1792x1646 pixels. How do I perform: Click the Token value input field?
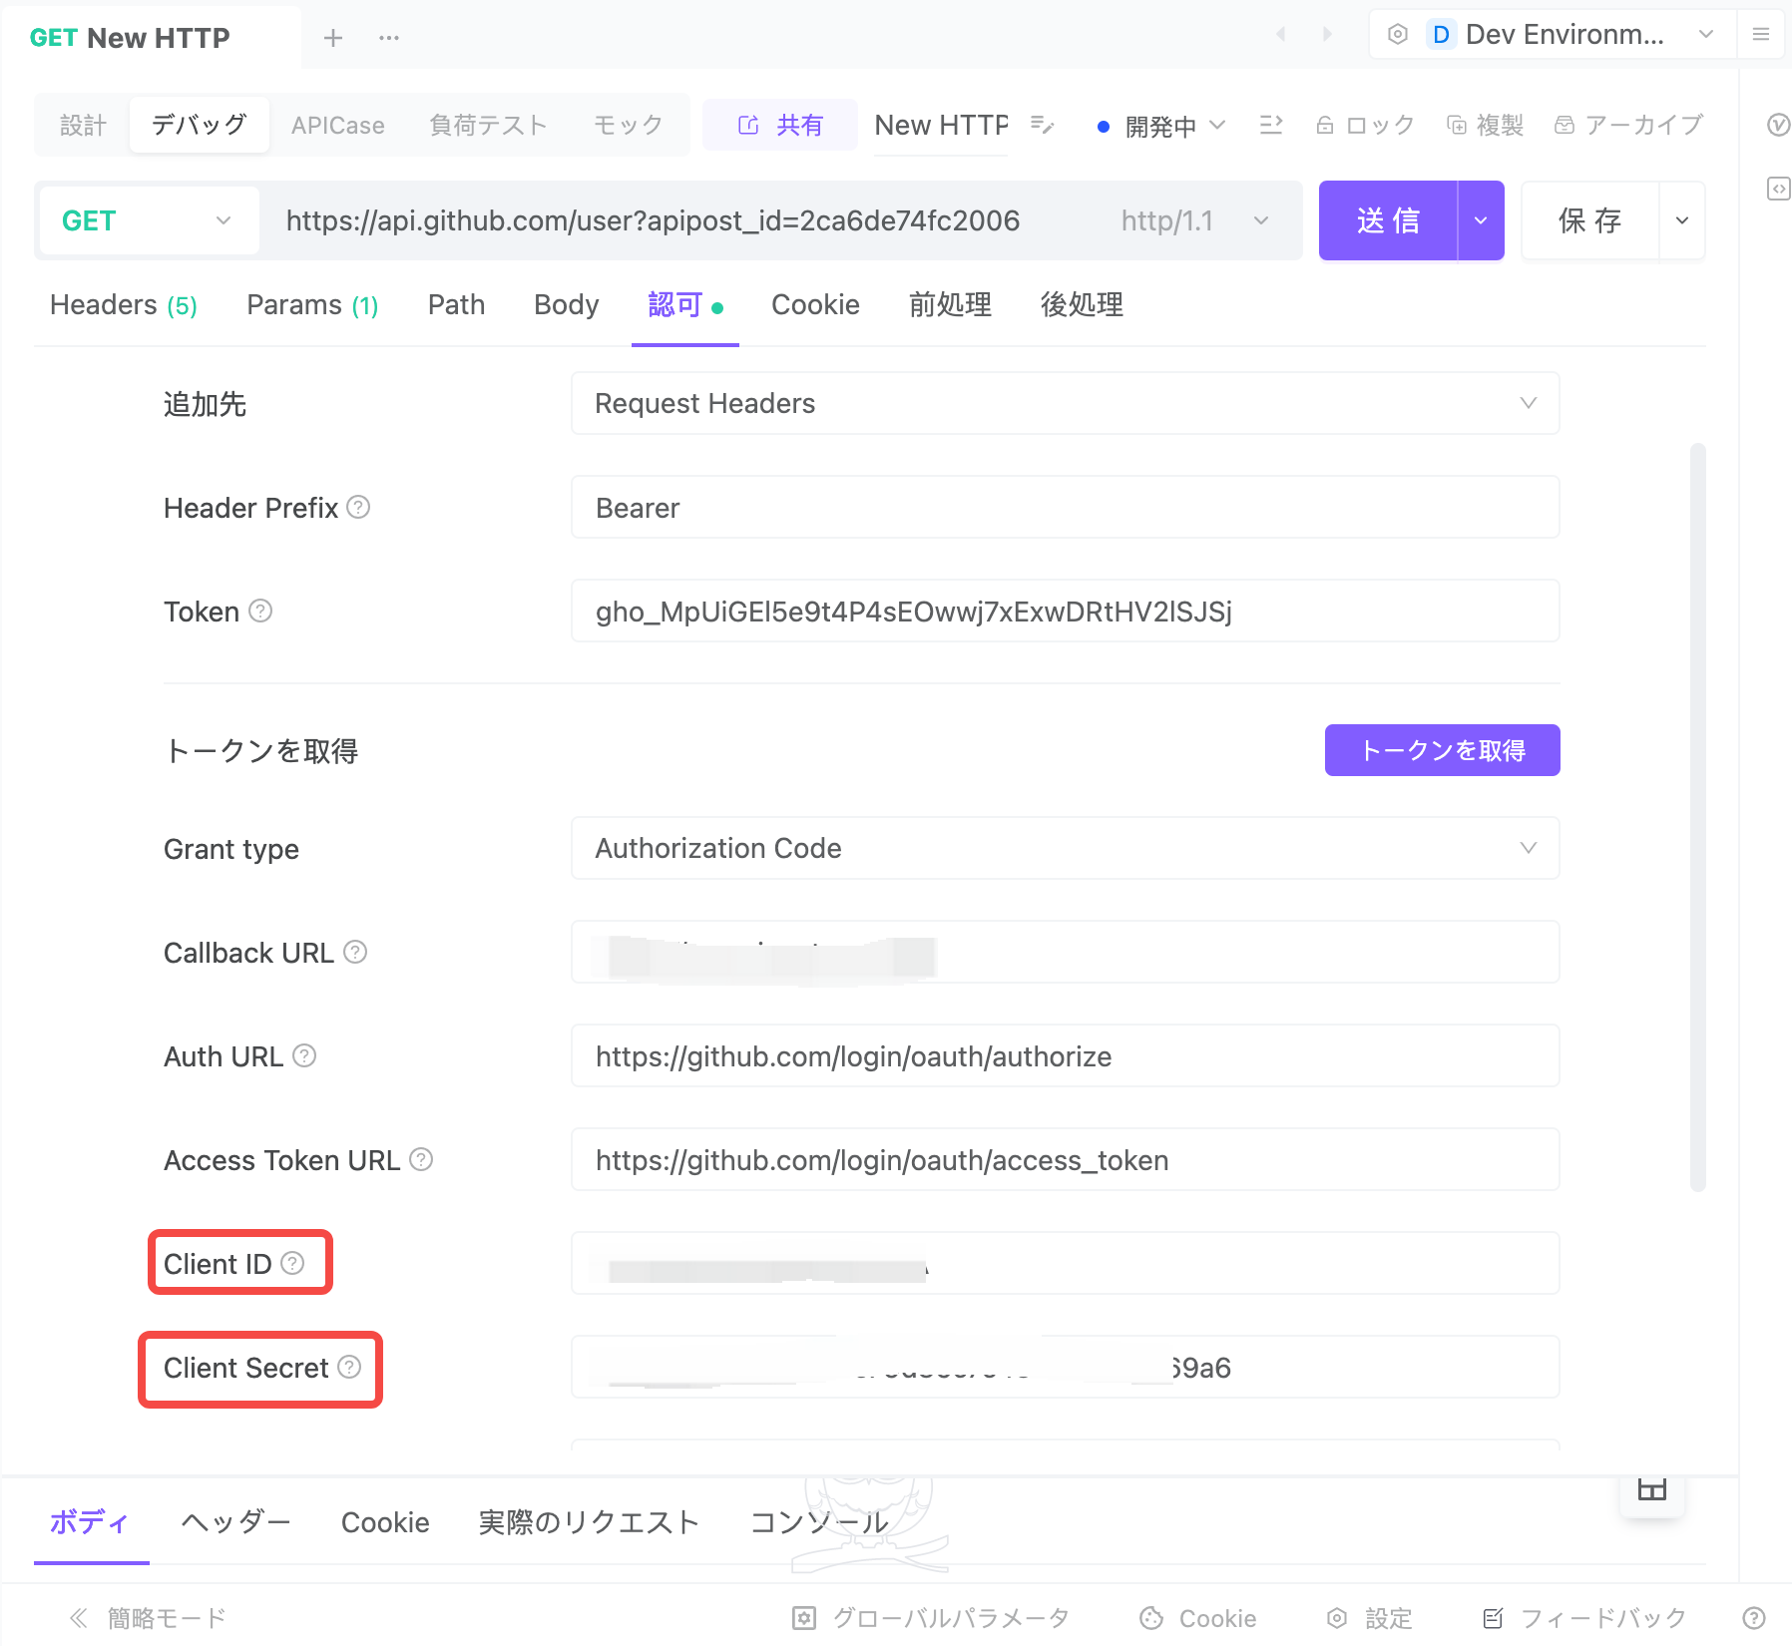[1065, 611]
